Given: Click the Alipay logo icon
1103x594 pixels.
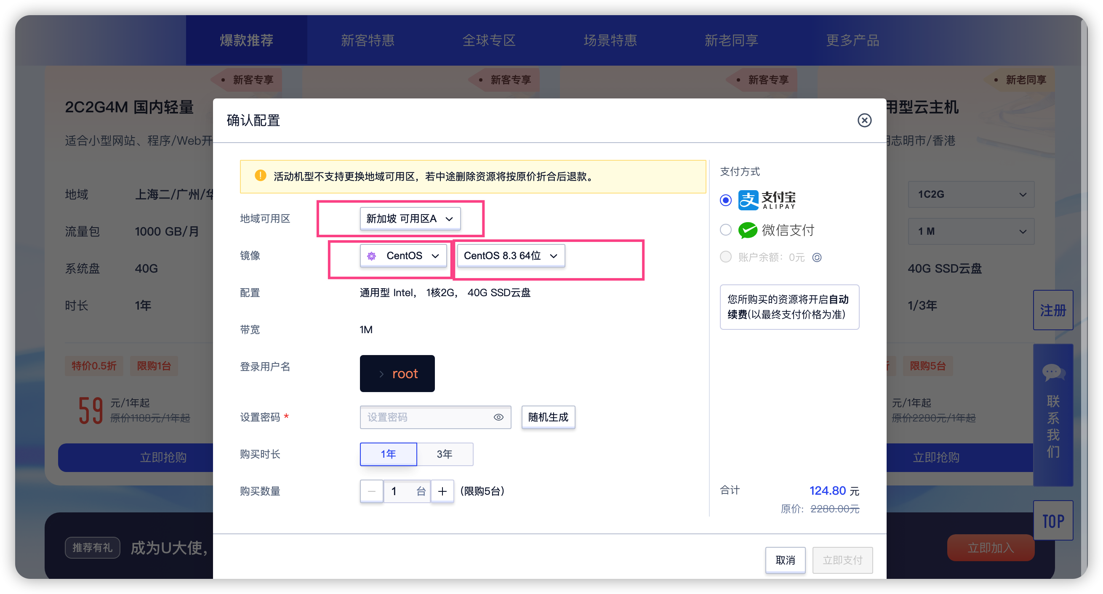Looking at the screenshot, I should tap(748, 200).
